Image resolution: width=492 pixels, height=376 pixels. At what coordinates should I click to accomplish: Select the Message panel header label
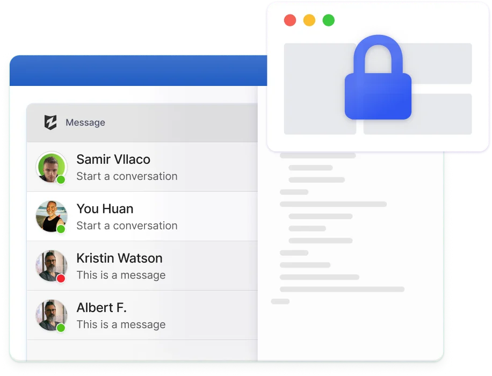click(x=85, y=122)
